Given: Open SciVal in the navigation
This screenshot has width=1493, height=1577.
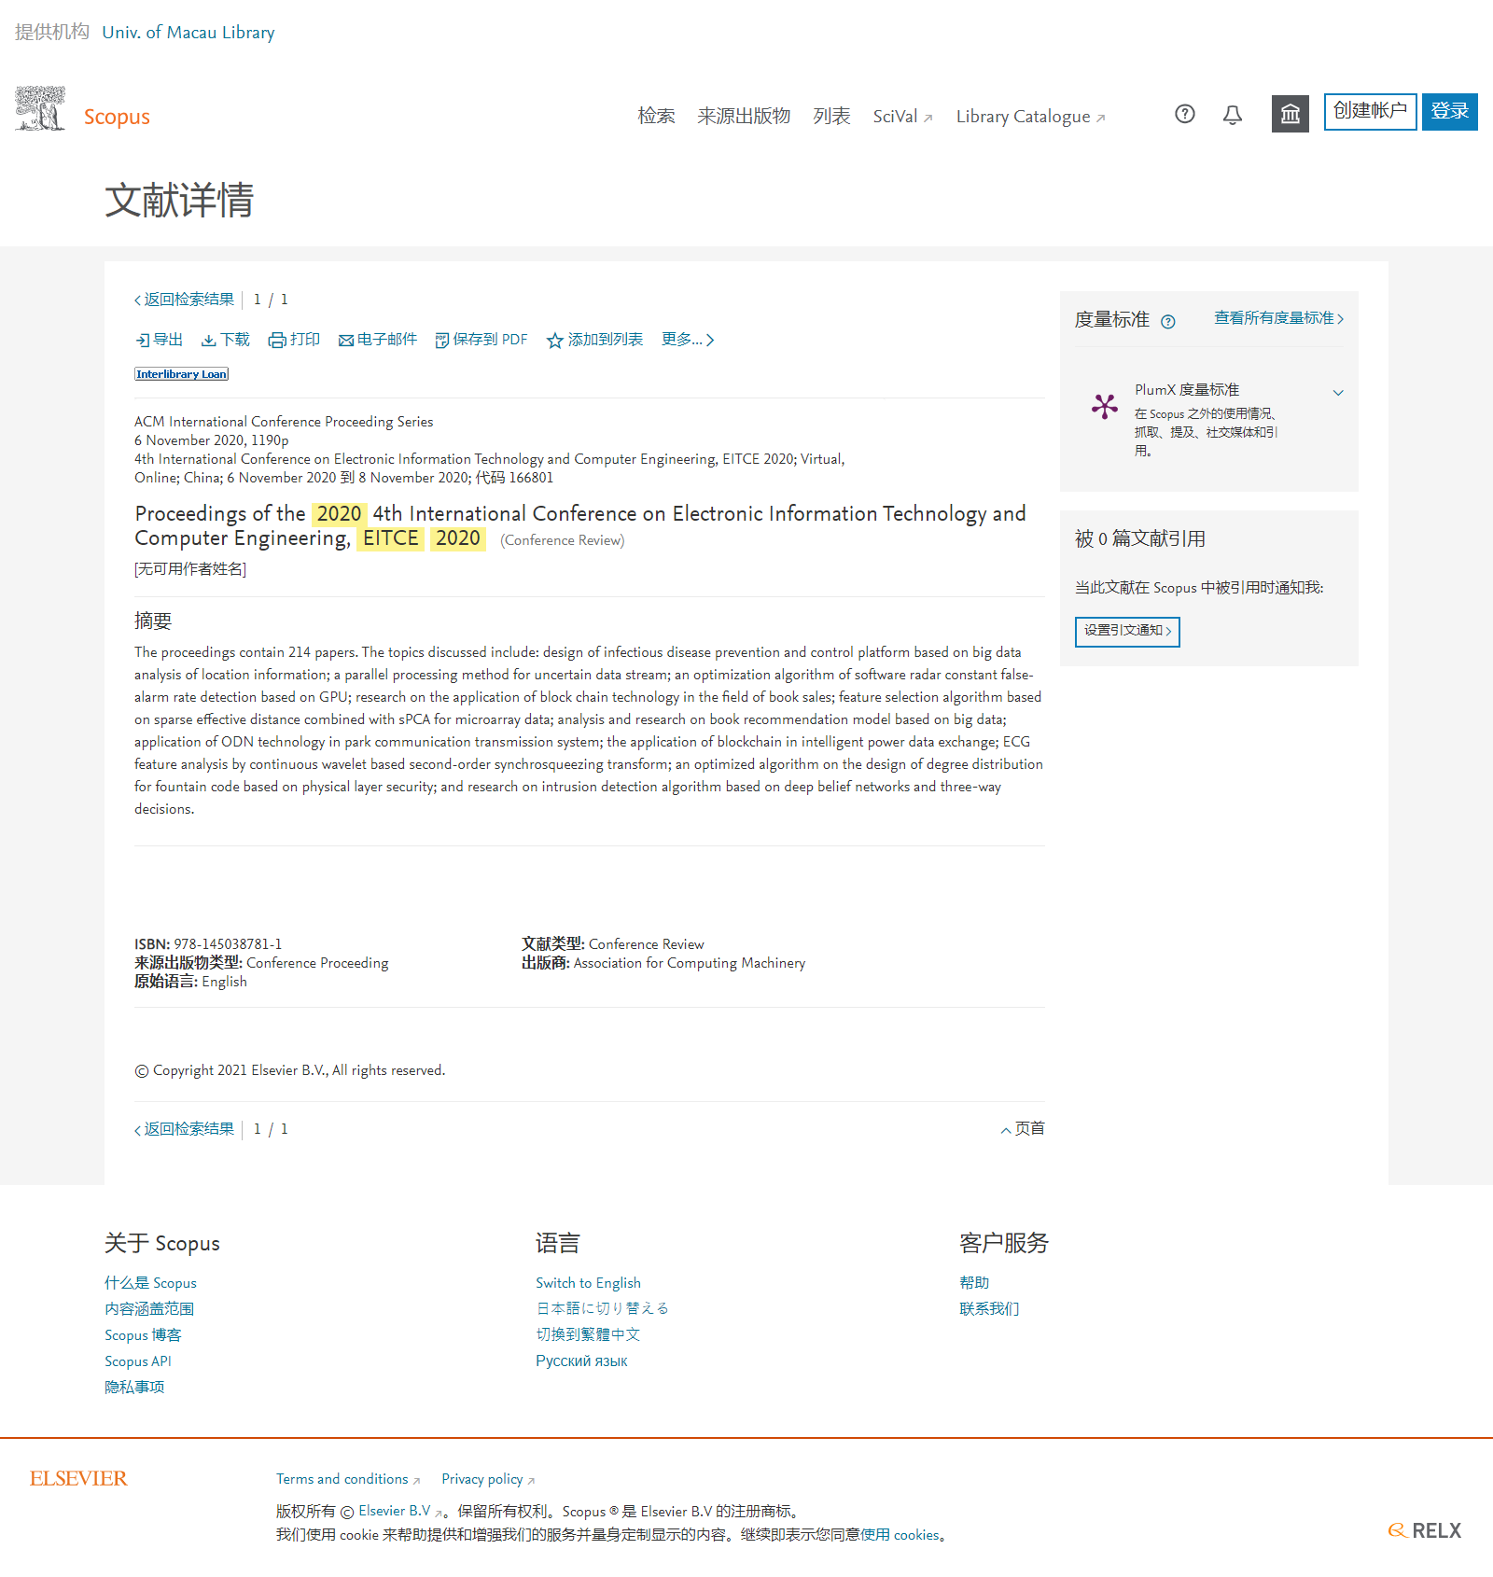Looking at the screenshot, I should (902, 117).
